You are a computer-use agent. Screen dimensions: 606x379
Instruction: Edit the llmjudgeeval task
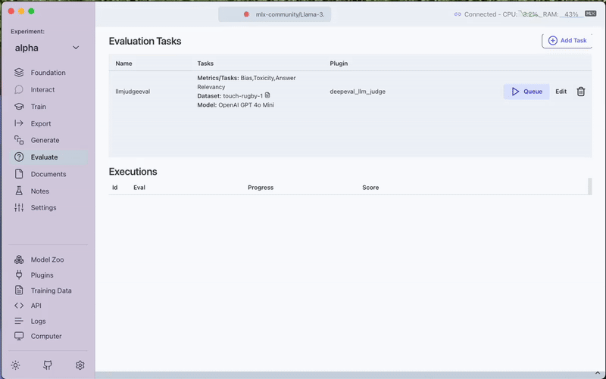point(561,92)
